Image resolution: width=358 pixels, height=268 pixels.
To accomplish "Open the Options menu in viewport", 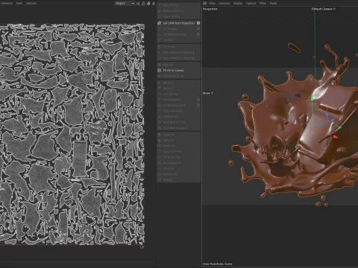I will (x=251, y=3).
